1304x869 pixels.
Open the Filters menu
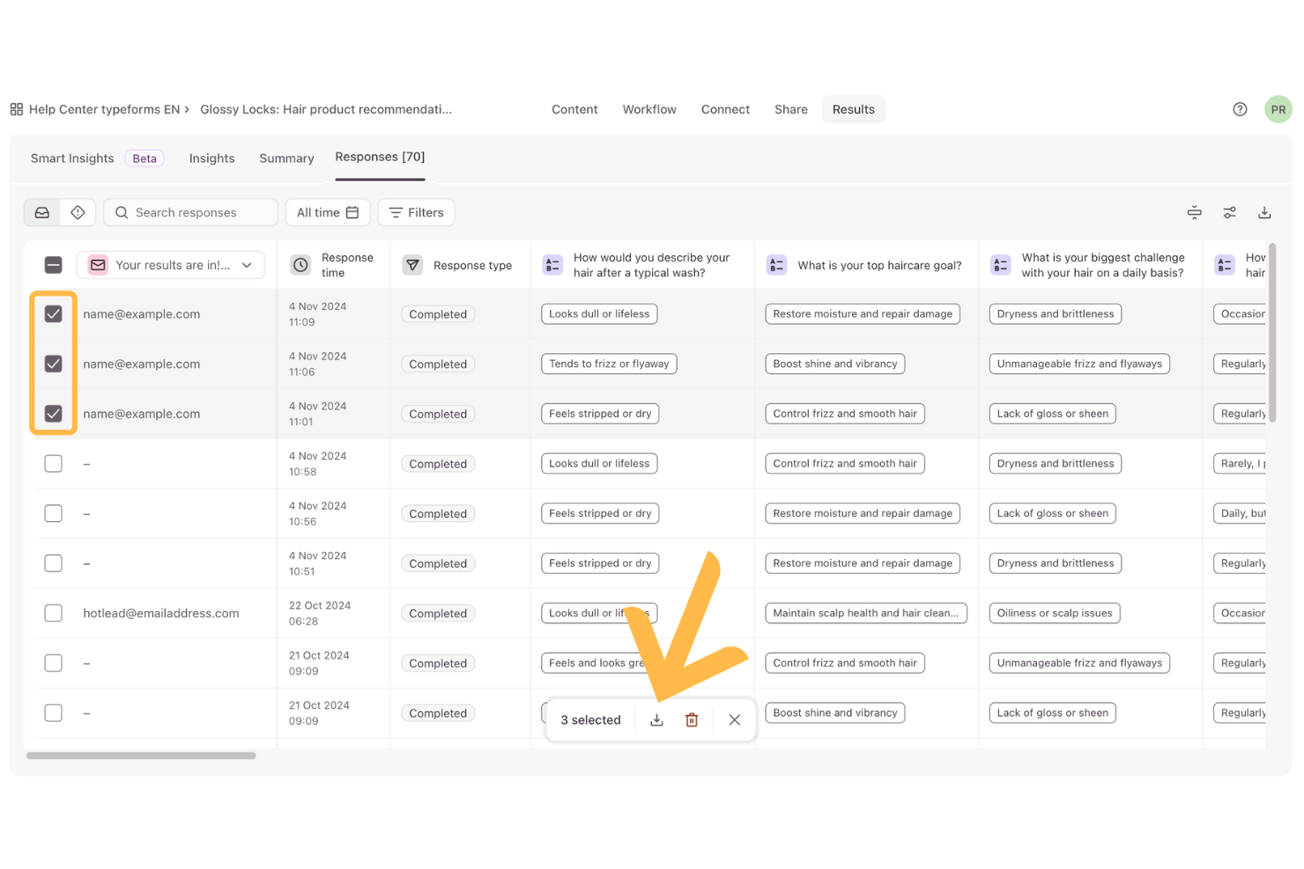pyautogui.click(x=417, y=212)
